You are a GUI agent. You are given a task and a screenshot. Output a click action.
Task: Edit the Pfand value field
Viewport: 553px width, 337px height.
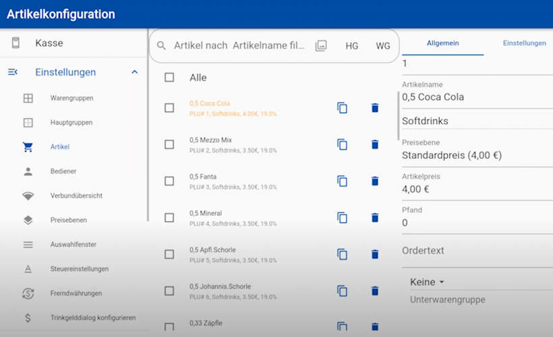click(x=477, y=223)
